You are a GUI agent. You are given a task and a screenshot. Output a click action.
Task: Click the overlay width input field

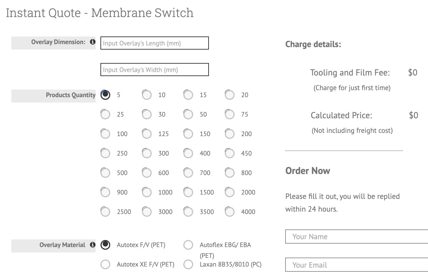click(154, 70)
